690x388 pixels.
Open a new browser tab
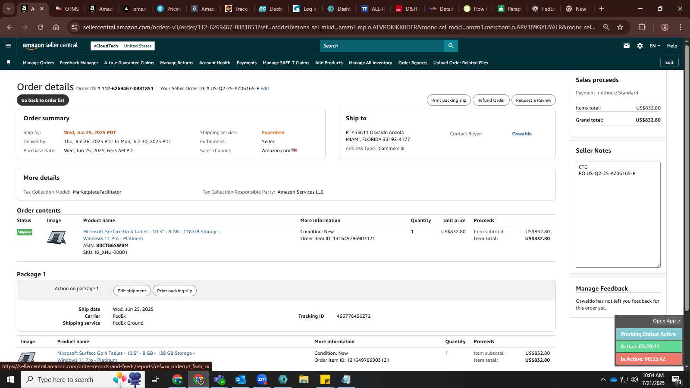(x=602, y=9)
